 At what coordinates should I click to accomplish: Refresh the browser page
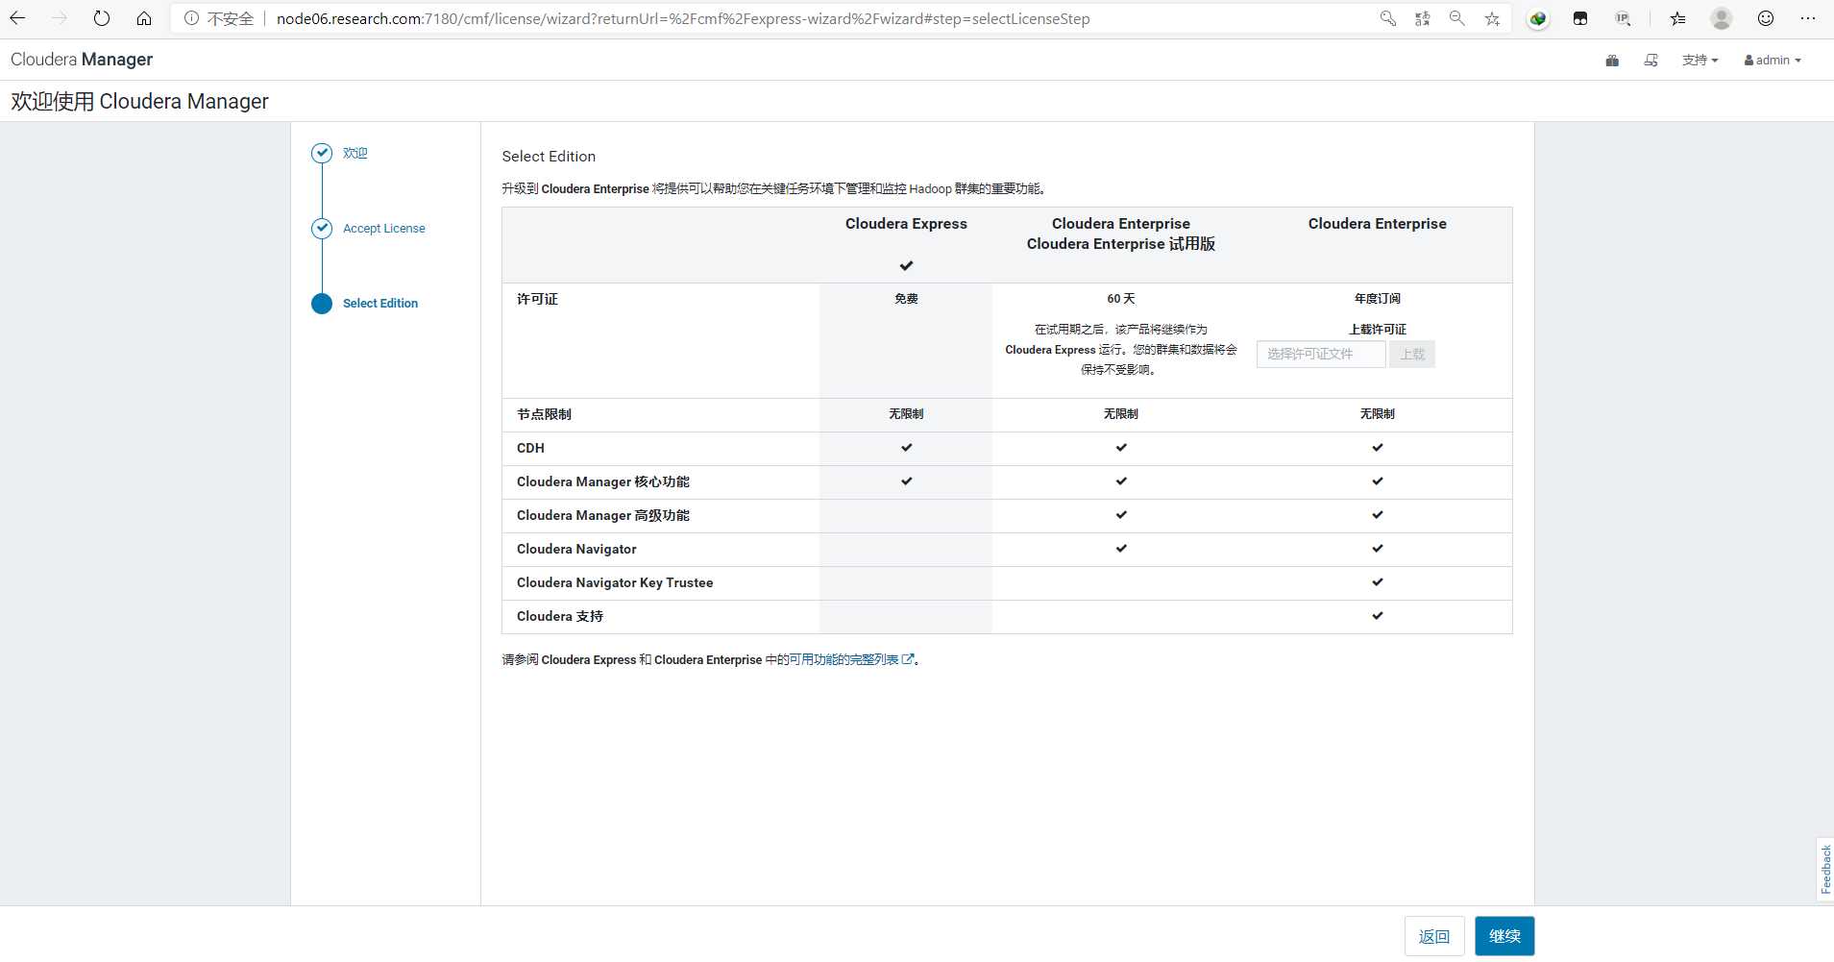click(x=102, y=18)
